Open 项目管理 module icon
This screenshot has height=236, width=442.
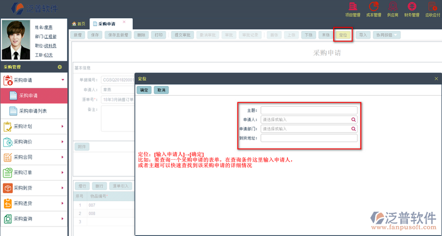pyautogui.click(x=353, y=7)
